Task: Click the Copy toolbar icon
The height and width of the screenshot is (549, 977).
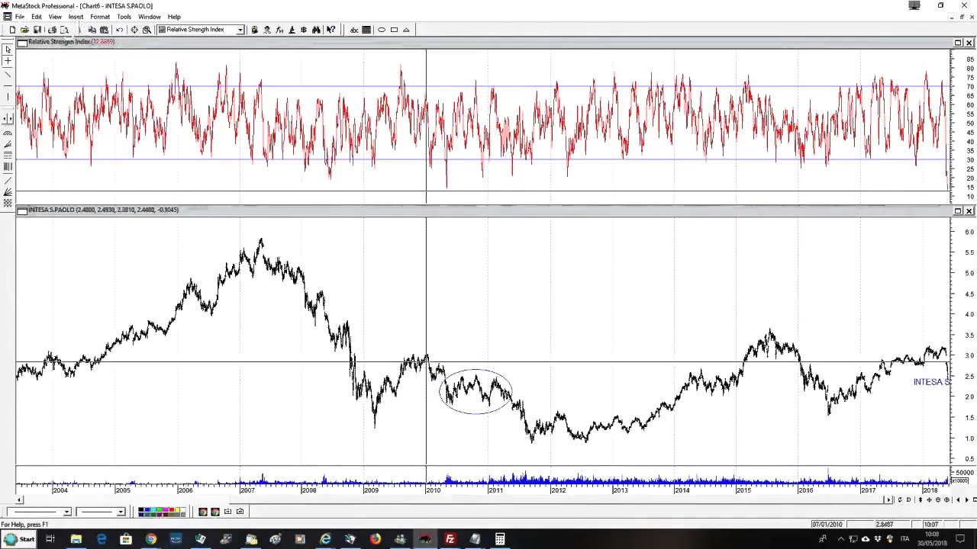Action: click(92, 30)
